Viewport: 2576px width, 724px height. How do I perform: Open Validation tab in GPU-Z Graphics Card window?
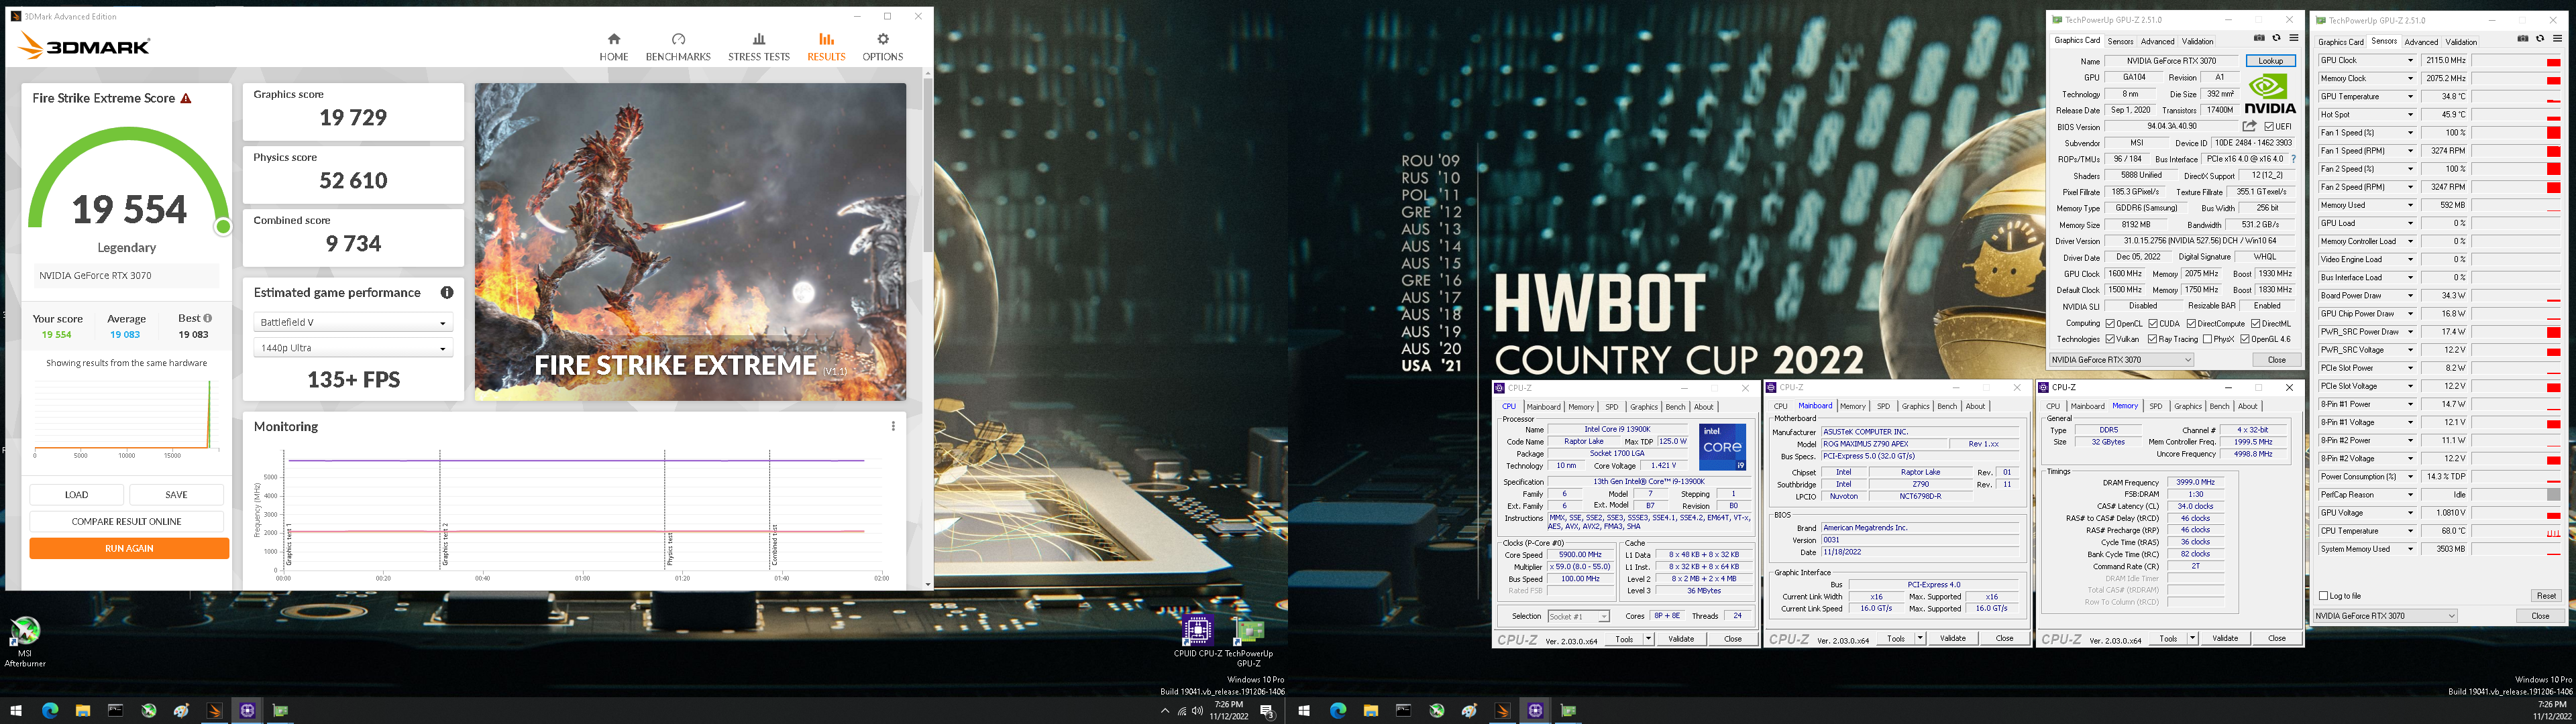2197,41
